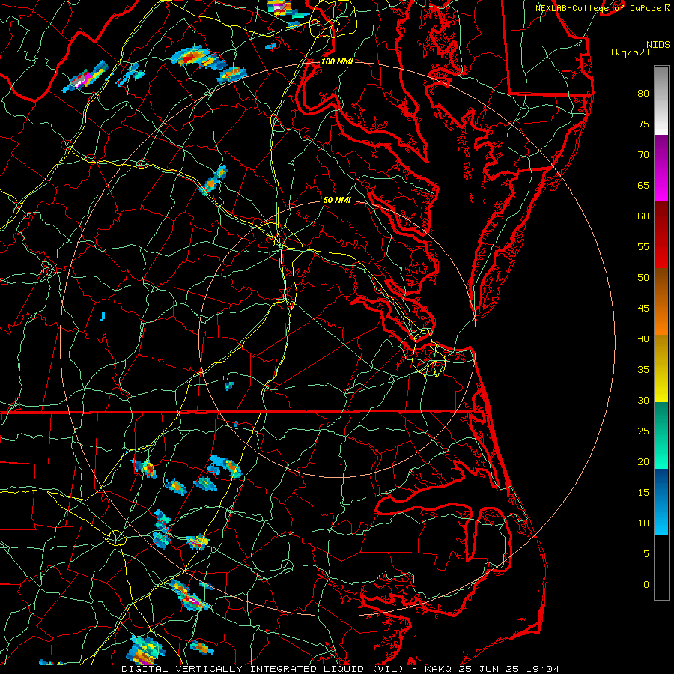Click the 35 value on the color scale
The image size is (674, 674).
(x=643, y=370)
